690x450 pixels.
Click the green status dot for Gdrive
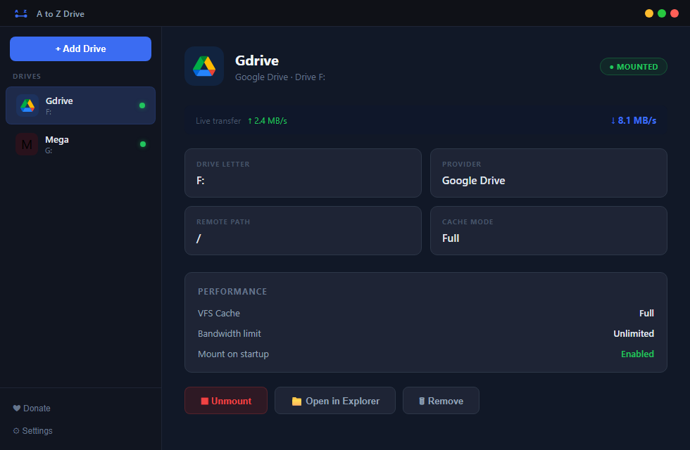point(142,105)
